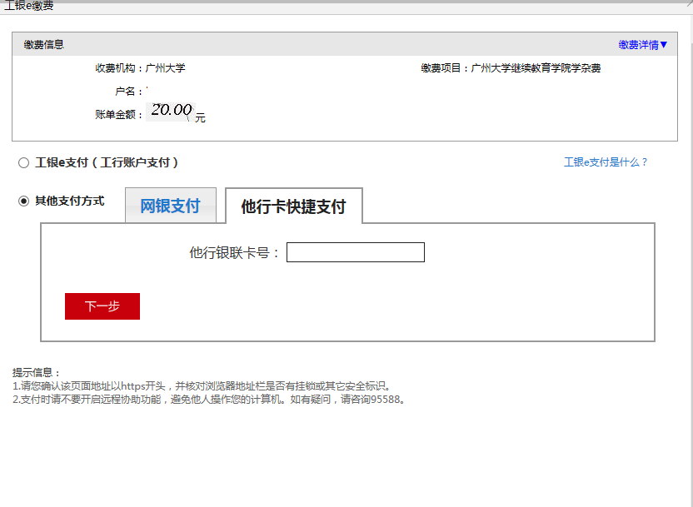Click tip 2 mentioning 95588

pyautogui.click(x=210, y=400)
